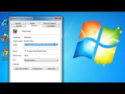
Task: Expand the Run Normal window dropdown
Action: [x=41, y=60]
